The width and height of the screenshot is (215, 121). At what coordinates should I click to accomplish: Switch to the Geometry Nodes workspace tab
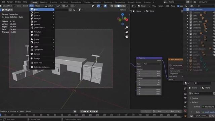[134, 2]
